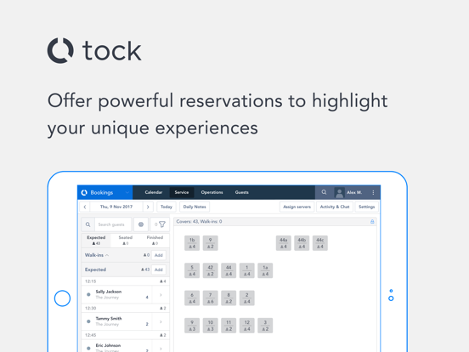Open the Thu, 9 Nov 2017 date picker
The width and height of the screenshot is (469, 352).
116,207
